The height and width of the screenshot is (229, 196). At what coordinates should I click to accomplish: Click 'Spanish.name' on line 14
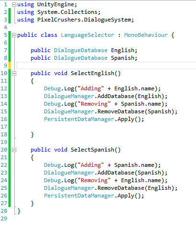pyautogui.click(x=141, y=104)
